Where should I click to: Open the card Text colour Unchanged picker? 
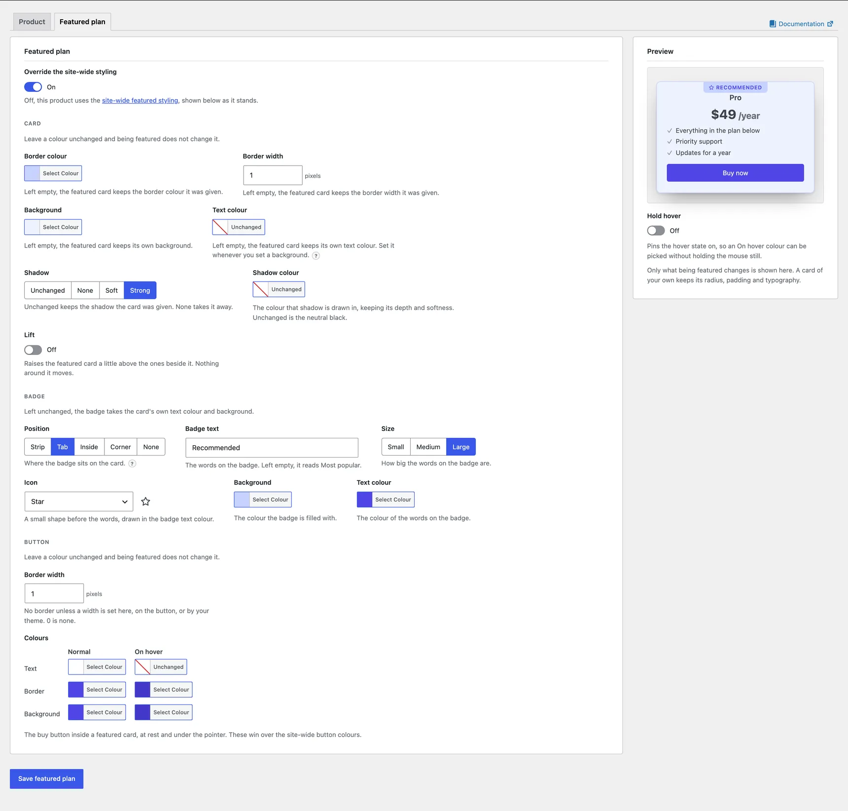click(x=239, y=227)
